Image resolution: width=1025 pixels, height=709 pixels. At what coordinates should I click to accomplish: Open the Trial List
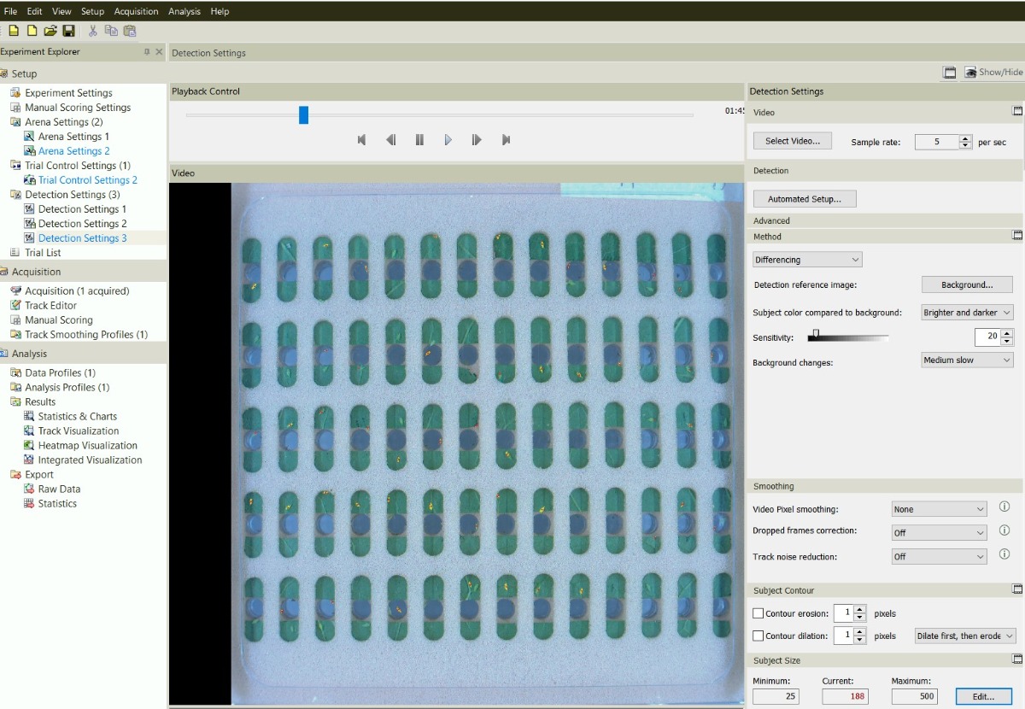(43, 253)
